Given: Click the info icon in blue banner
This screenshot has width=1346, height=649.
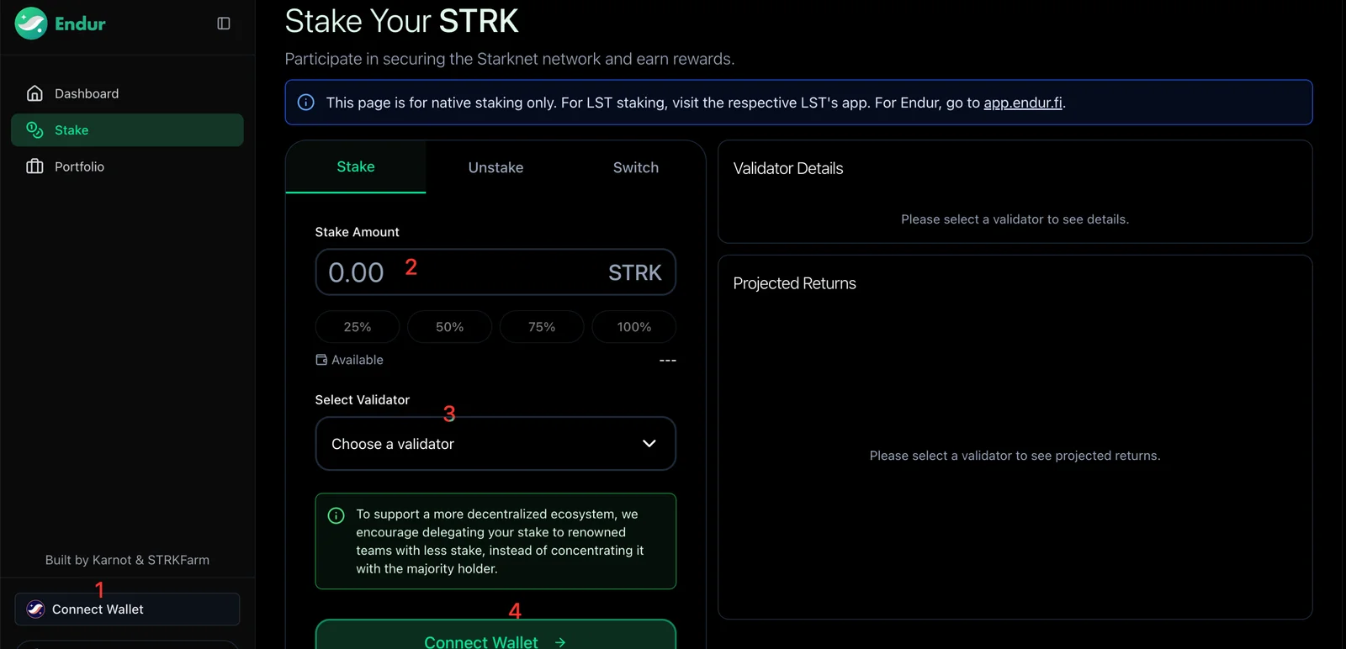Looking at the screenshot, I should pos(306,103).
